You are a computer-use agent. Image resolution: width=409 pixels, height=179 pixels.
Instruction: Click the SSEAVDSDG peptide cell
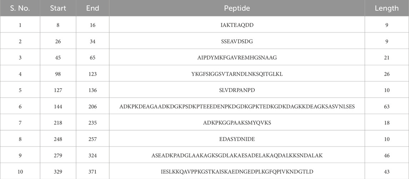(237, 41)
